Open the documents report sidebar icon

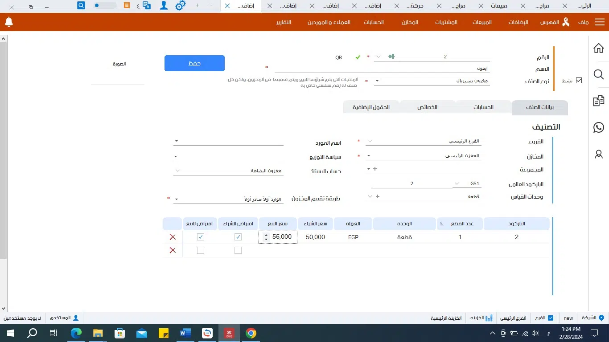click(599, 101)
